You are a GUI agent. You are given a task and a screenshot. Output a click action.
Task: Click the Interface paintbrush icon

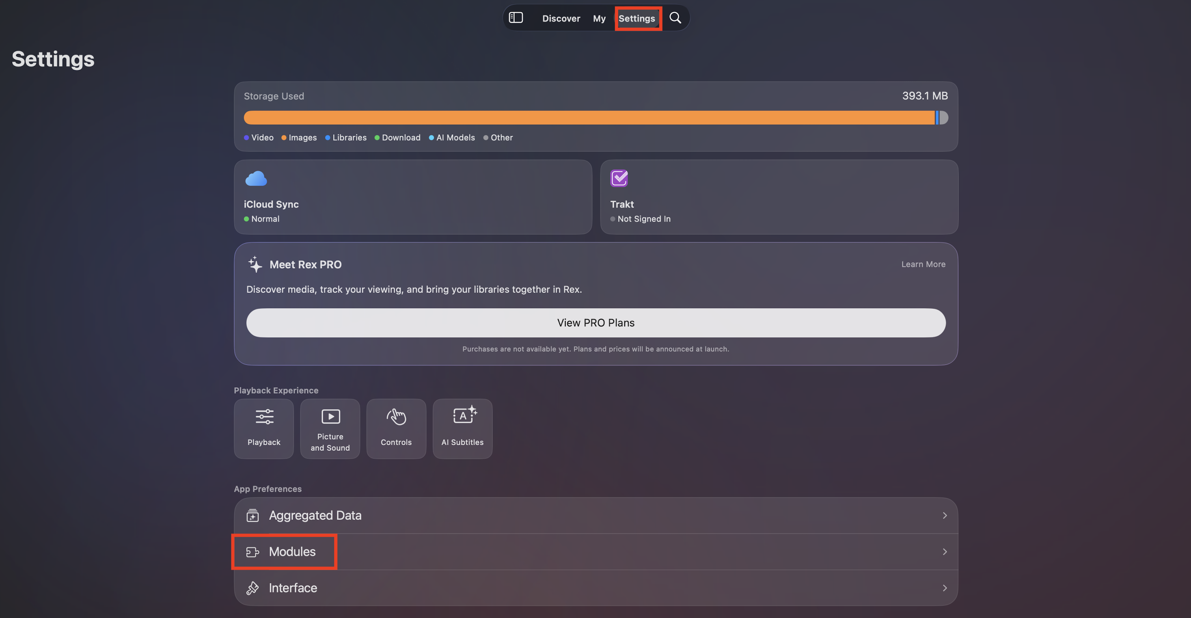coord(252,588)
